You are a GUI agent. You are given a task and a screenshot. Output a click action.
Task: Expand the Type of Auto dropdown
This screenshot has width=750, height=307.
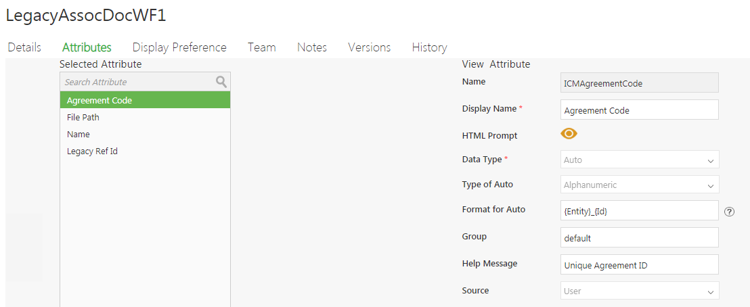(x=640, y=185)
